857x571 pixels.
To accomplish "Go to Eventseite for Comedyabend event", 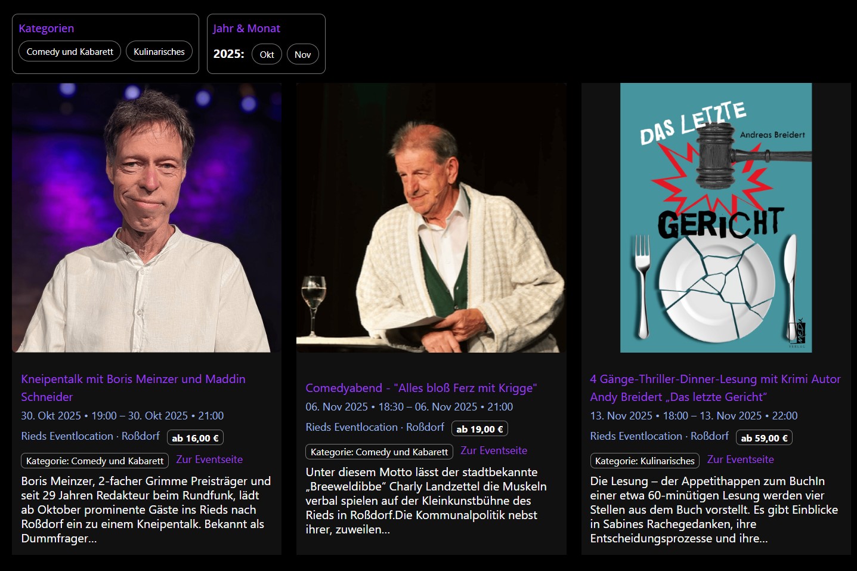I will [x=494, y=450].
